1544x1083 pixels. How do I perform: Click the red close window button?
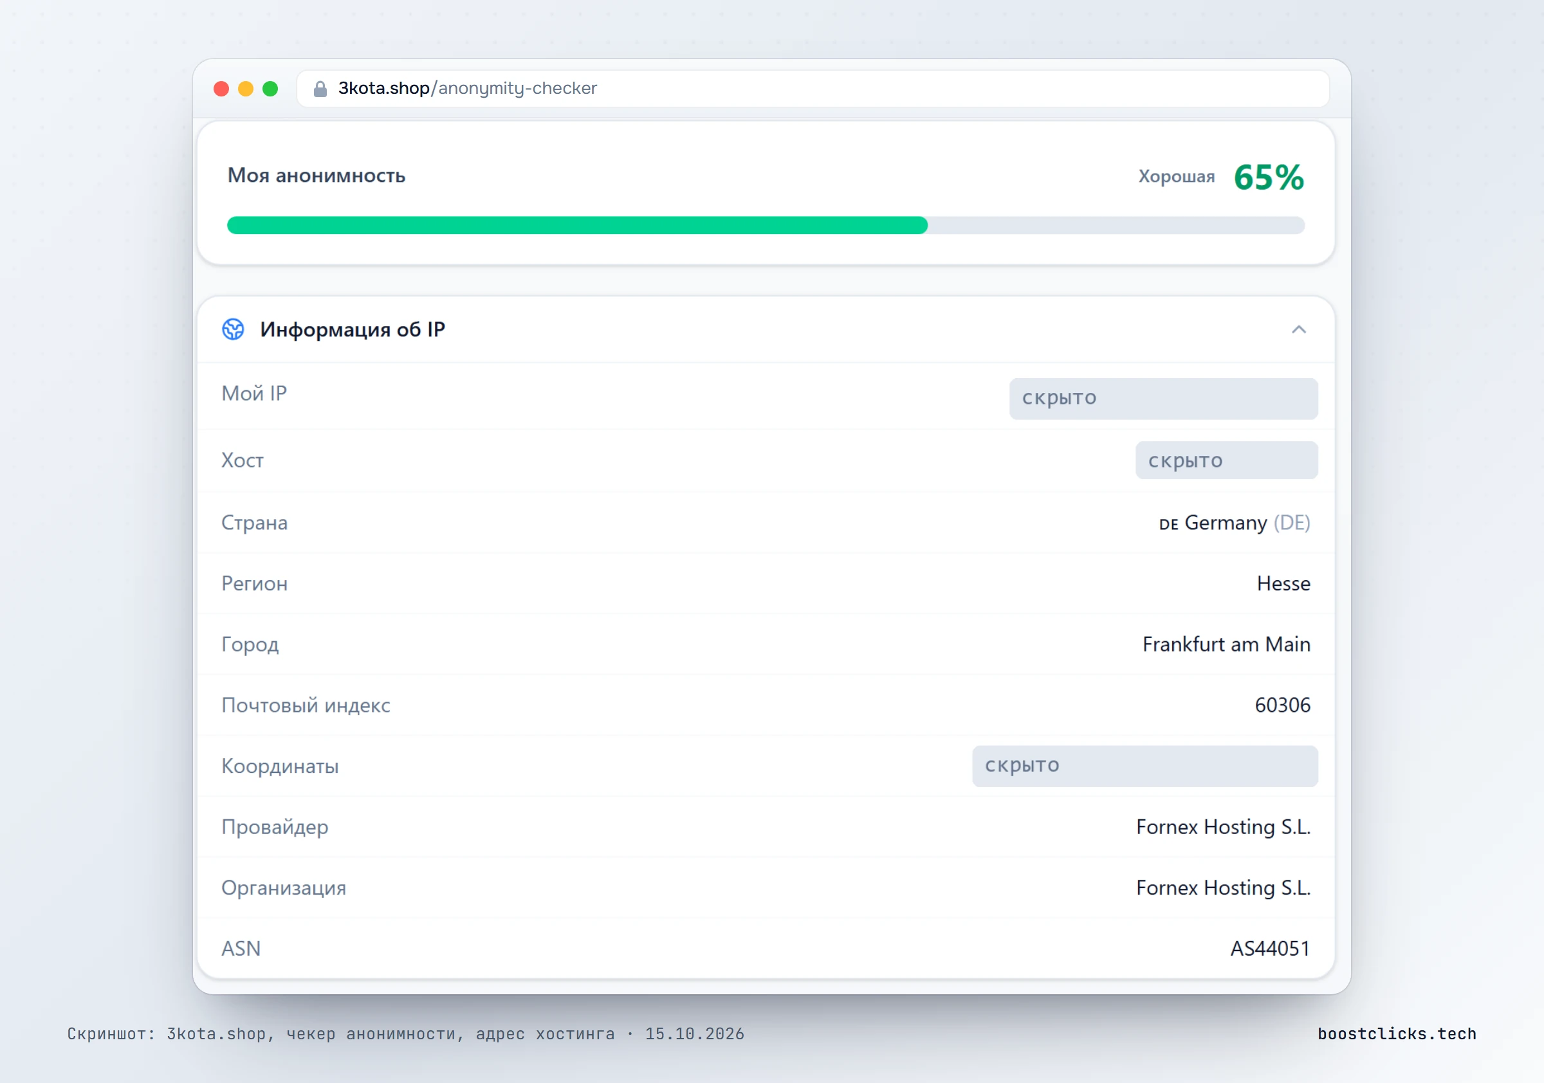click(221, 89)
